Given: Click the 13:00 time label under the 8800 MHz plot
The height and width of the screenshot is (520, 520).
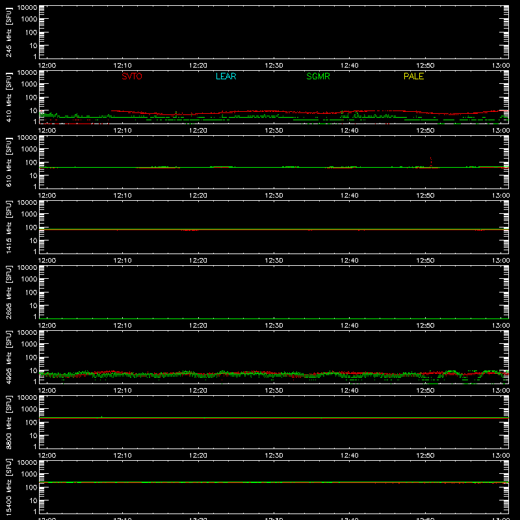Looking at the screenshot, I should 500,456.
